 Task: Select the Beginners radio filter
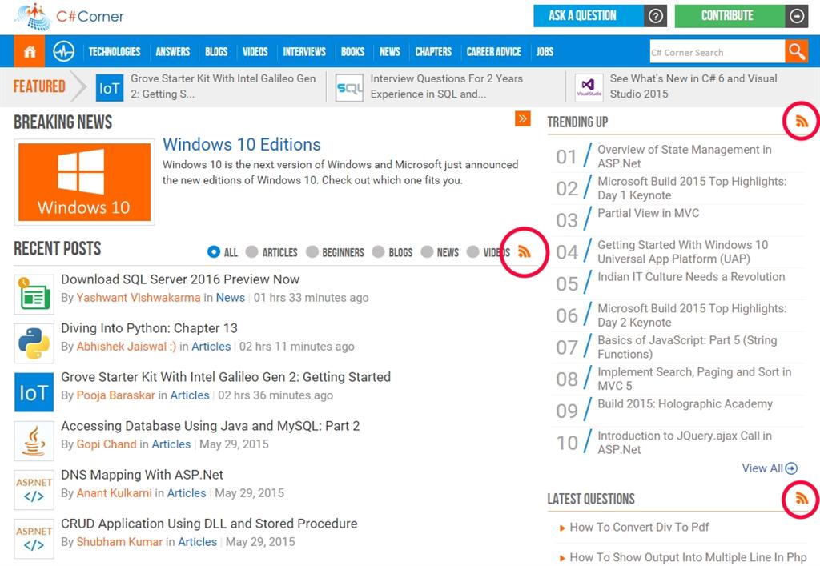pos(312,252)
